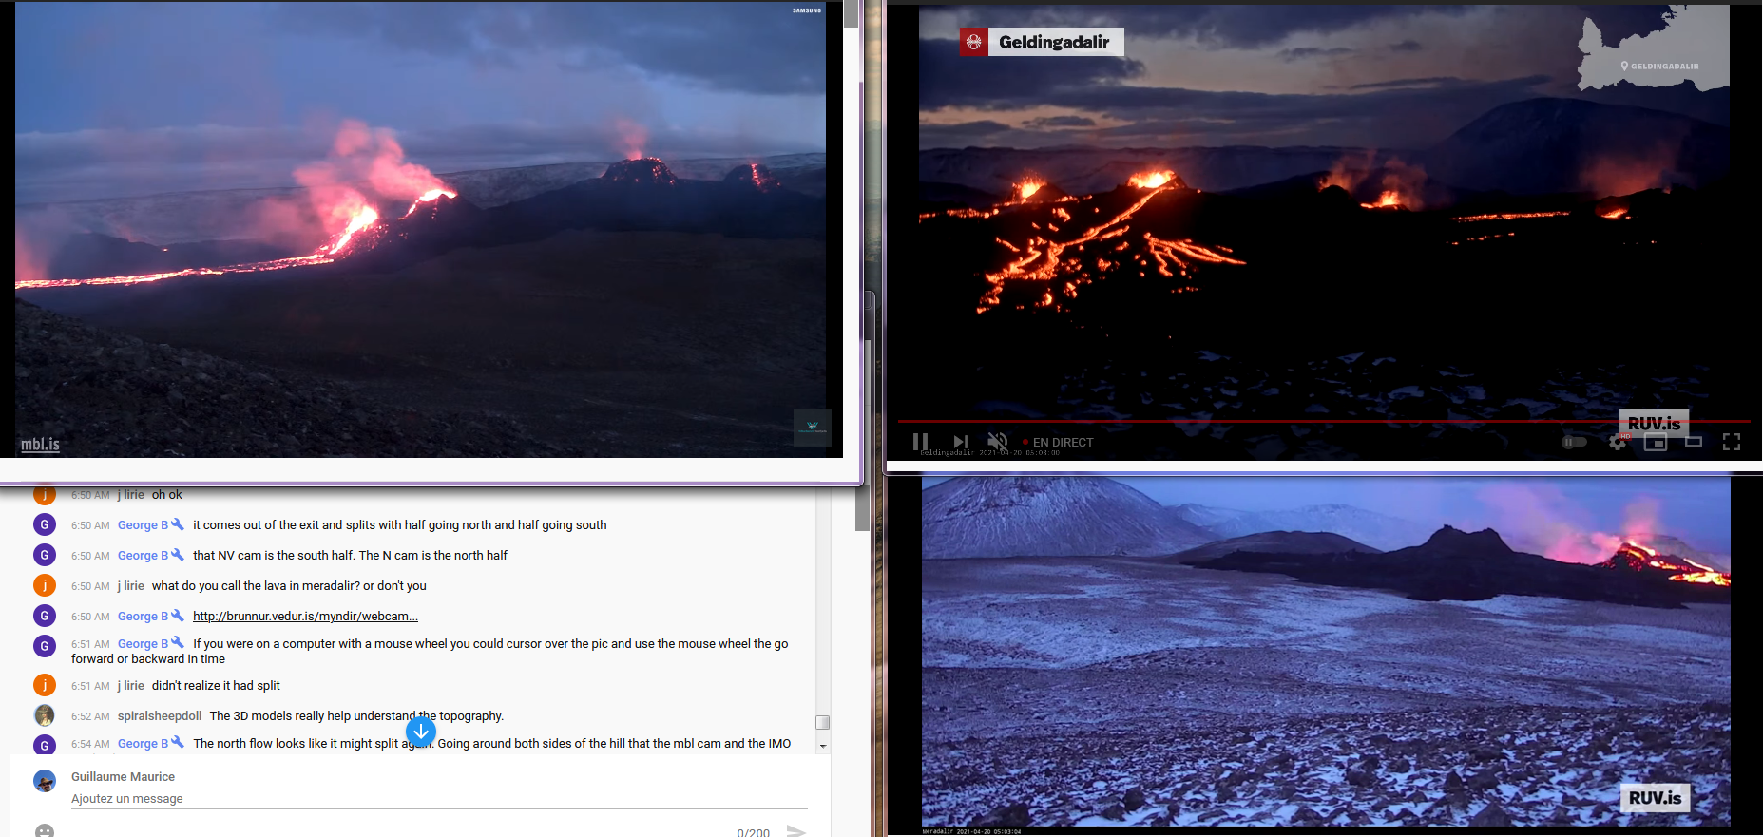The width and height of the screenshot is (1763, 837).
Task: Click message 'The 3D models really help understand'
Action: [x=356, y=716]
